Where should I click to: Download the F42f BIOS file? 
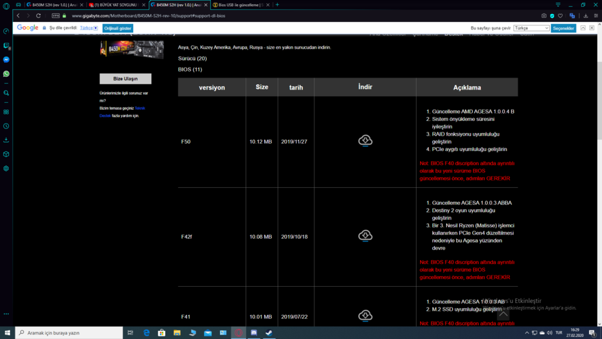pyautogui.click(x=365, y=236)
